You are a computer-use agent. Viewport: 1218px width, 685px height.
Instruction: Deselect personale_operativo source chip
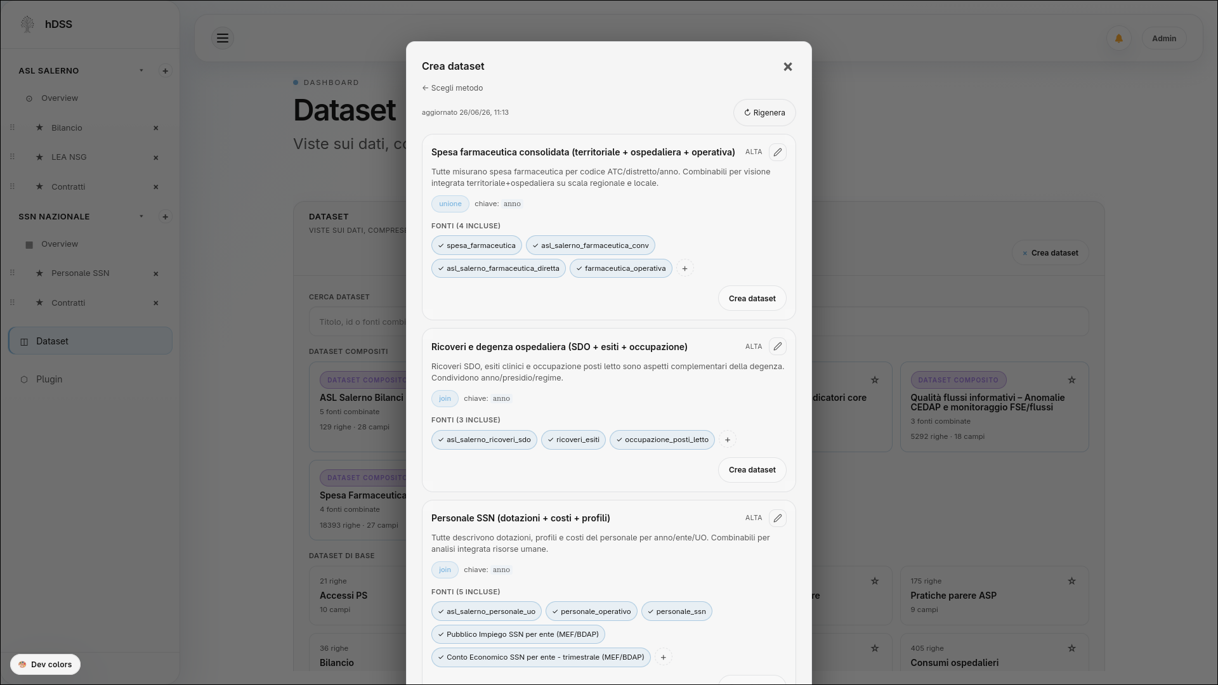pyautogui.click(x=591, y=612)
